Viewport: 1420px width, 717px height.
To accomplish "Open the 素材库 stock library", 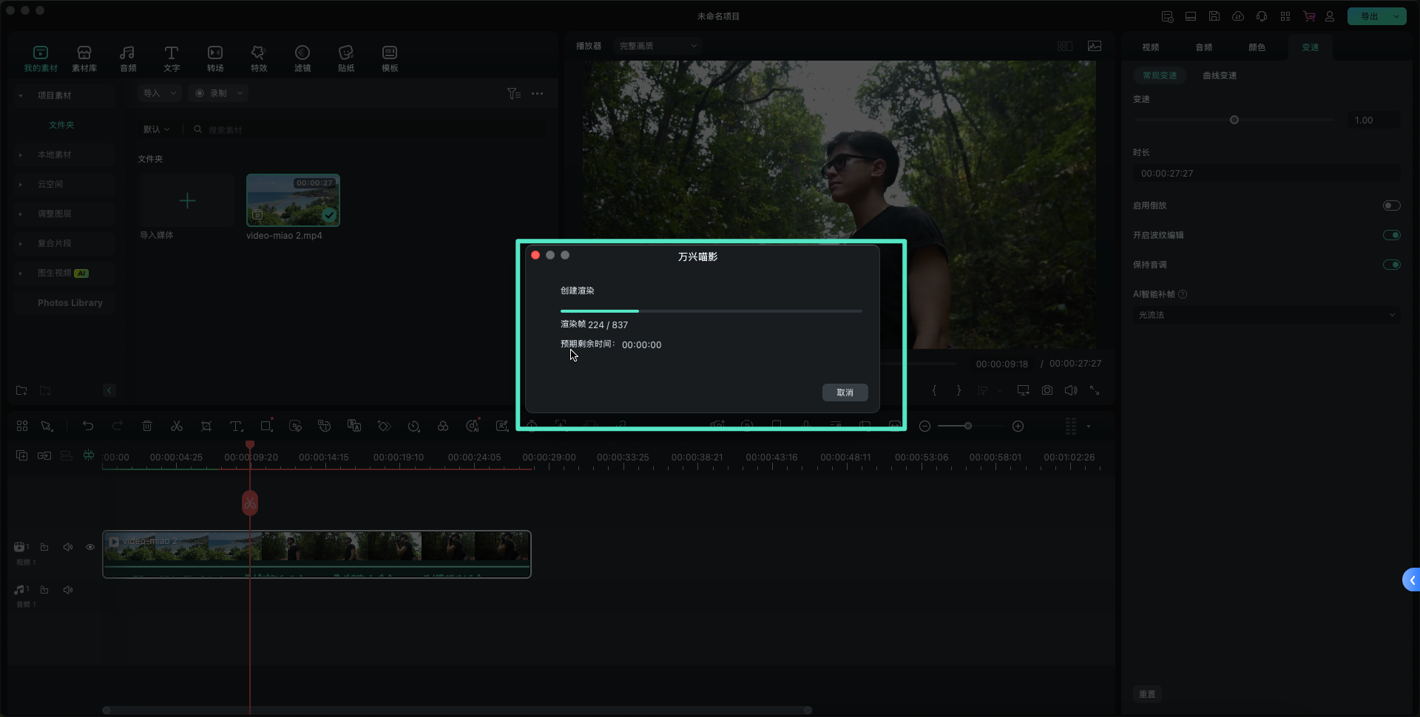I will (84, 58).
